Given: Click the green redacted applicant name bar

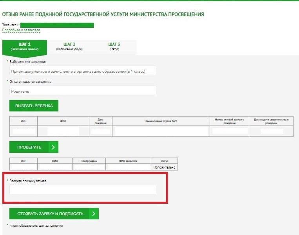Looking at the screenshot, I should [x=57, y=25].
